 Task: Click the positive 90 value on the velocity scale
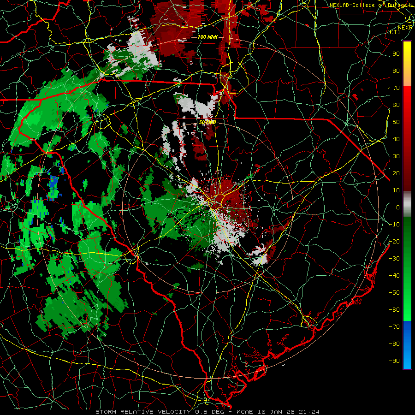click(396, 54)
